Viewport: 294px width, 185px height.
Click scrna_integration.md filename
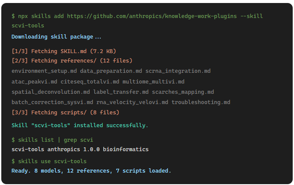(178, 71)
